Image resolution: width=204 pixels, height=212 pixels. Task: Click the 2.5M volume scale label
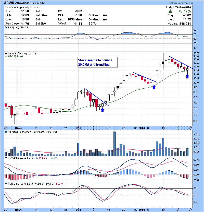click(x=196, y=134)
